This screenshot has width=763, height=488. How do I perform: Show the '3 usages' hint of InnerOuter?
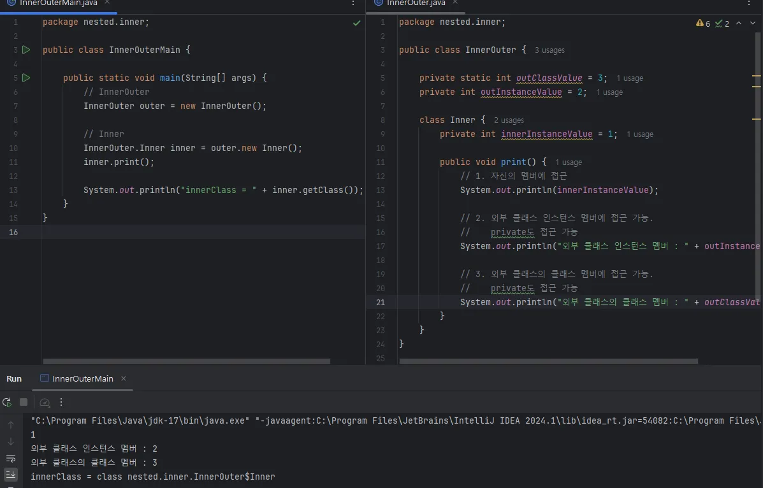point(549,50)
